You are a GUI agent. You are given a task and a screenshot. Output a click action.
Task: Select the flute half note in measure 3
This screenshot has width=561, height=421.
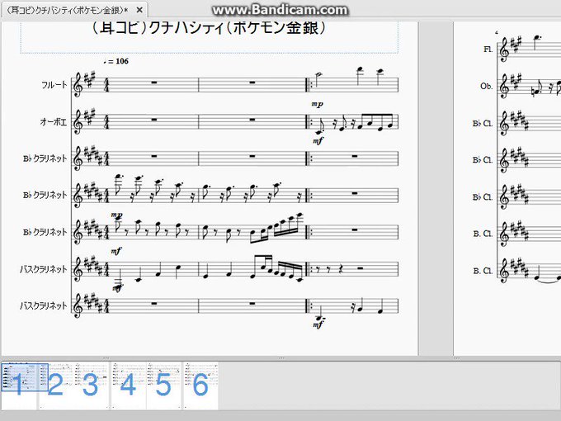click(318, 78)
